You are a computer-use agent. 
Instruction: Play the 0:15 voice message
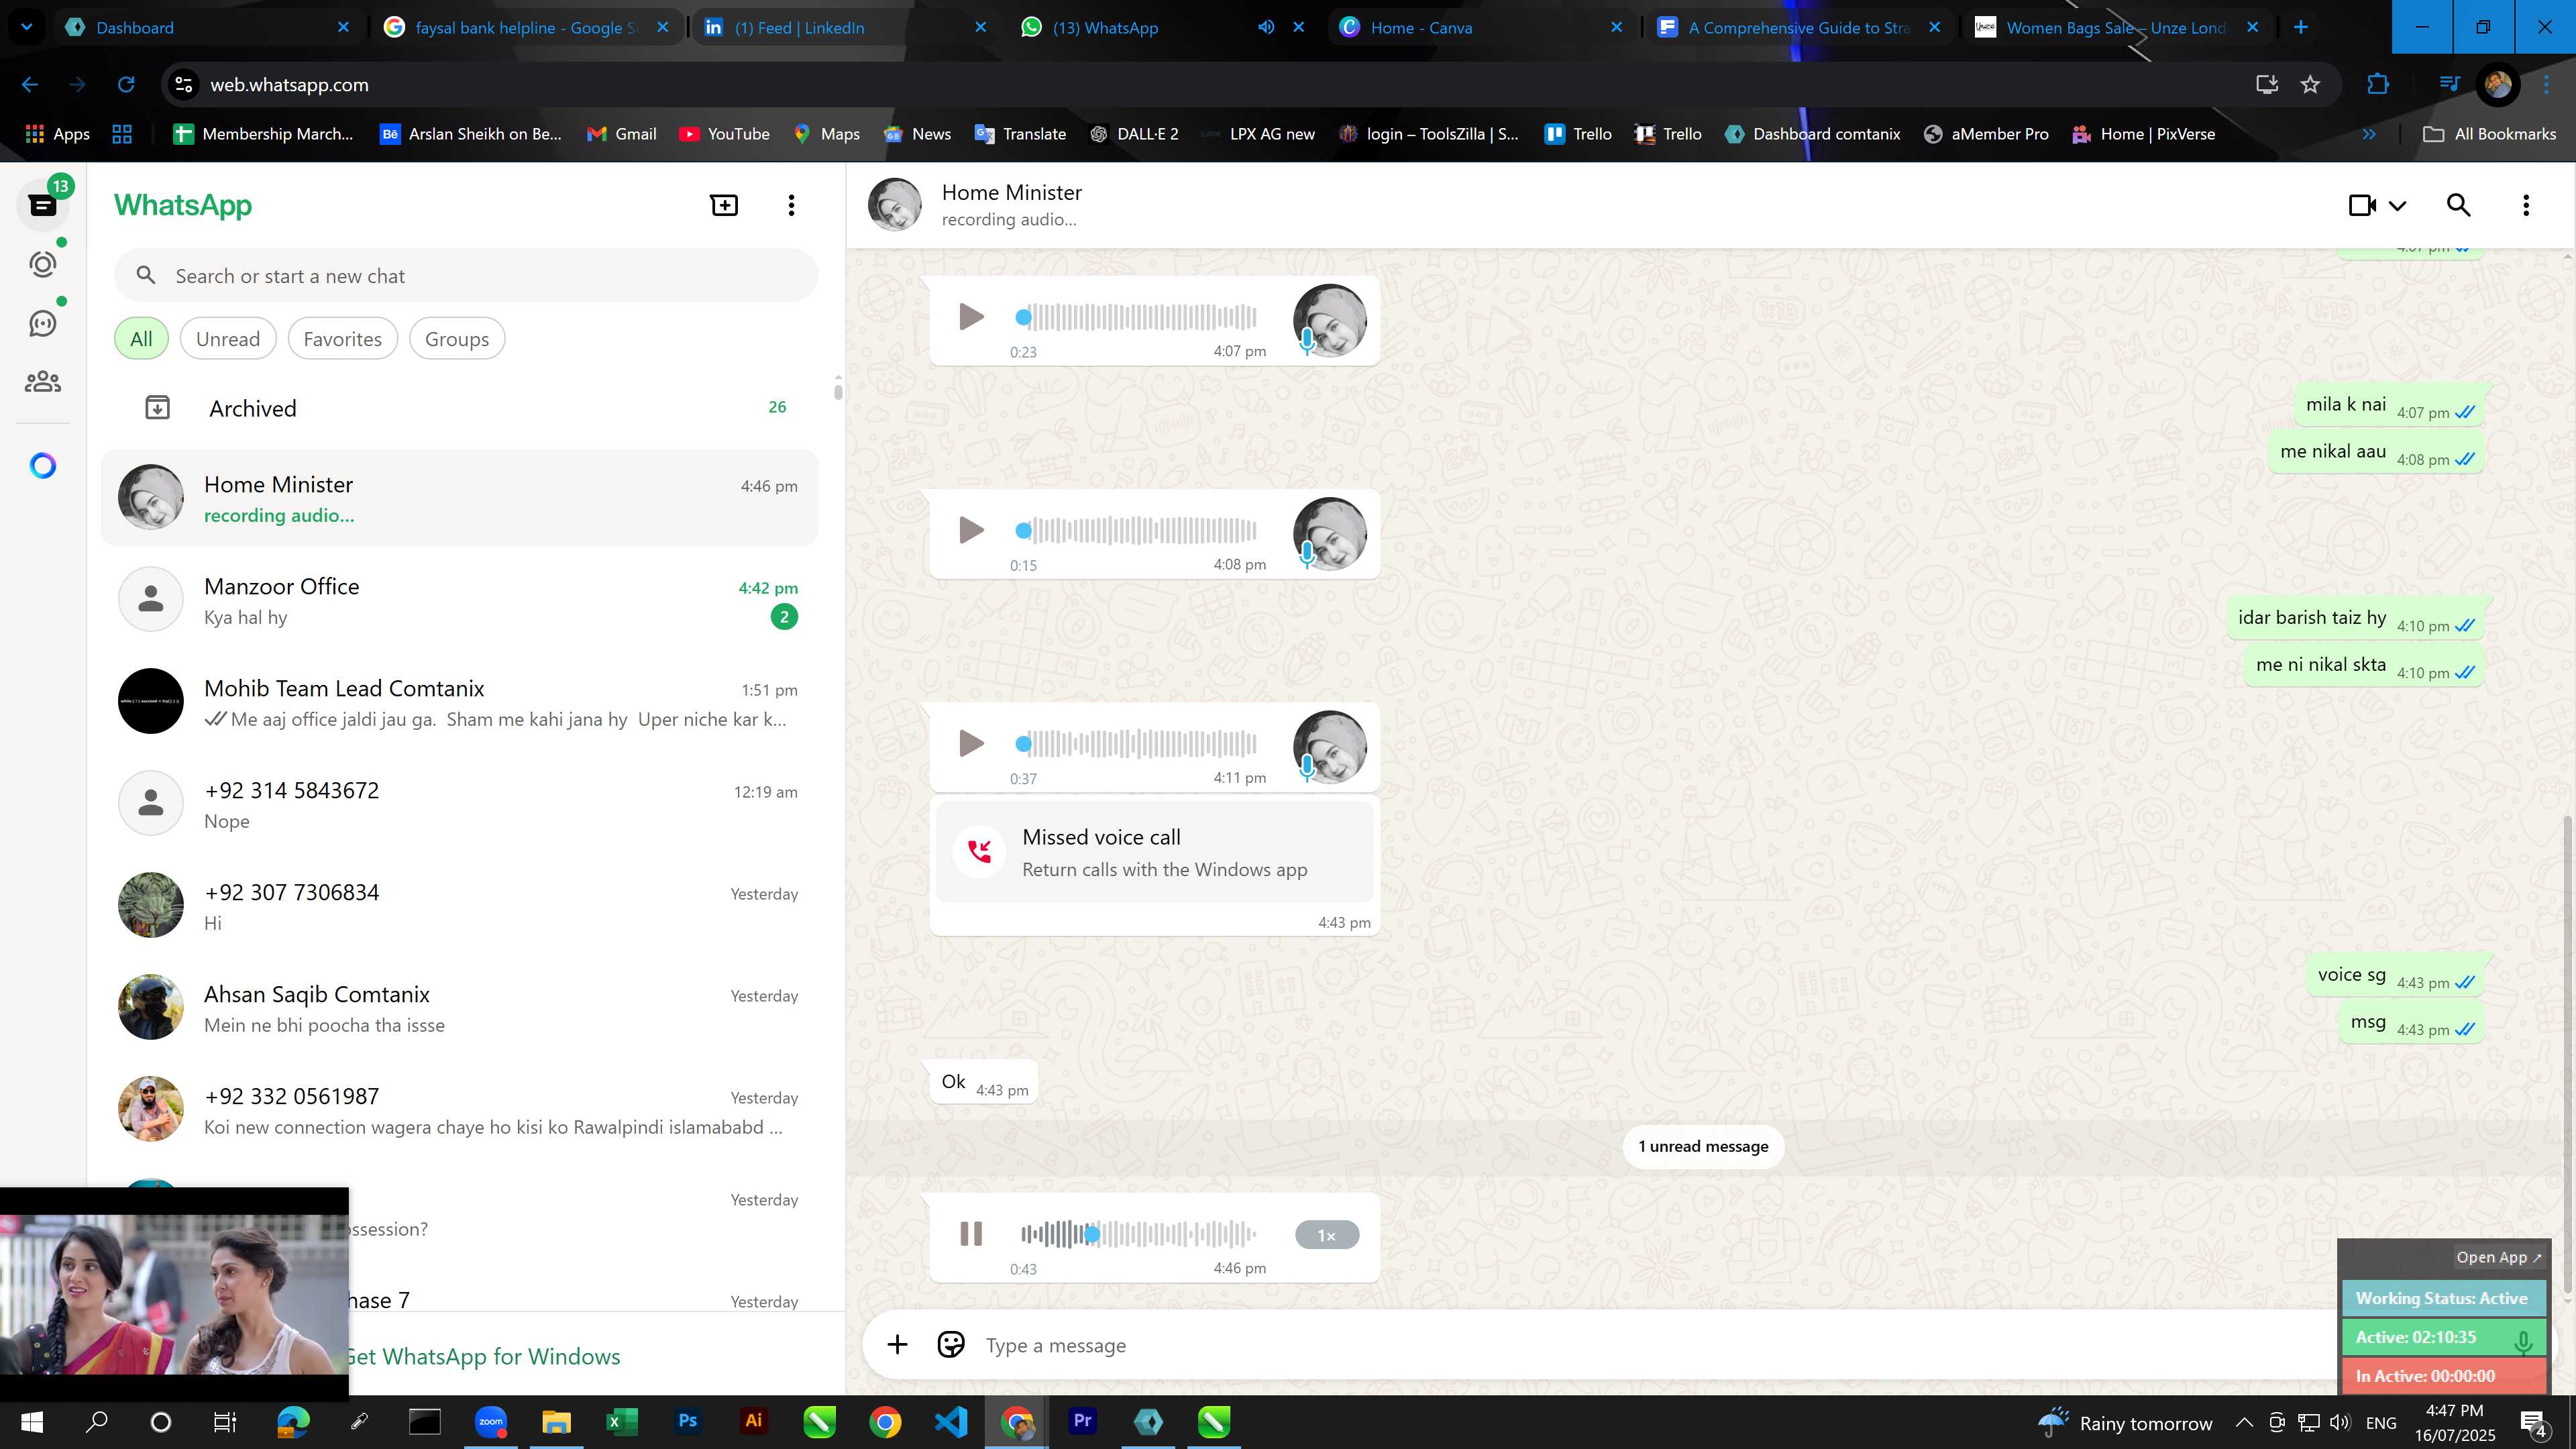971,530
